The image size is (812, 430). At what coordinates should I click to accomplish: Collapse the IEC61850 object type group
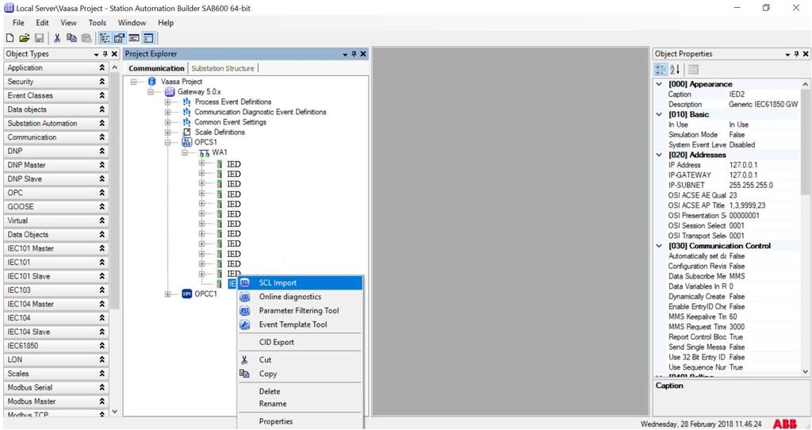click(102, 346)
